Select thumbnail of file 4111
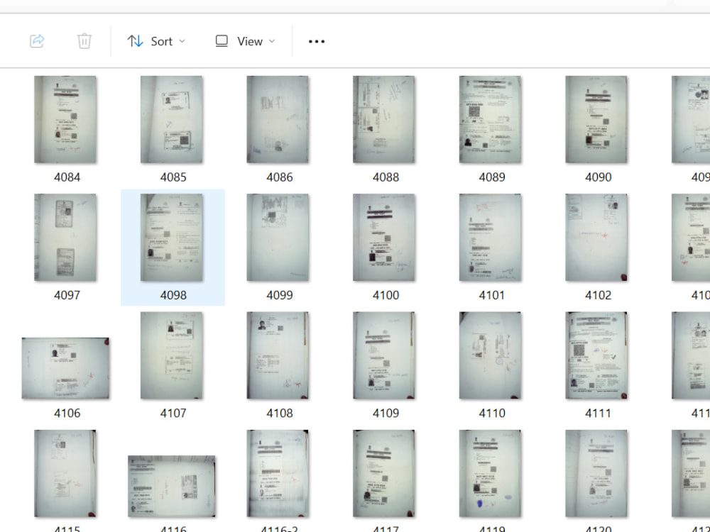This screenshot has width=710, height=532. click(596, 355)
